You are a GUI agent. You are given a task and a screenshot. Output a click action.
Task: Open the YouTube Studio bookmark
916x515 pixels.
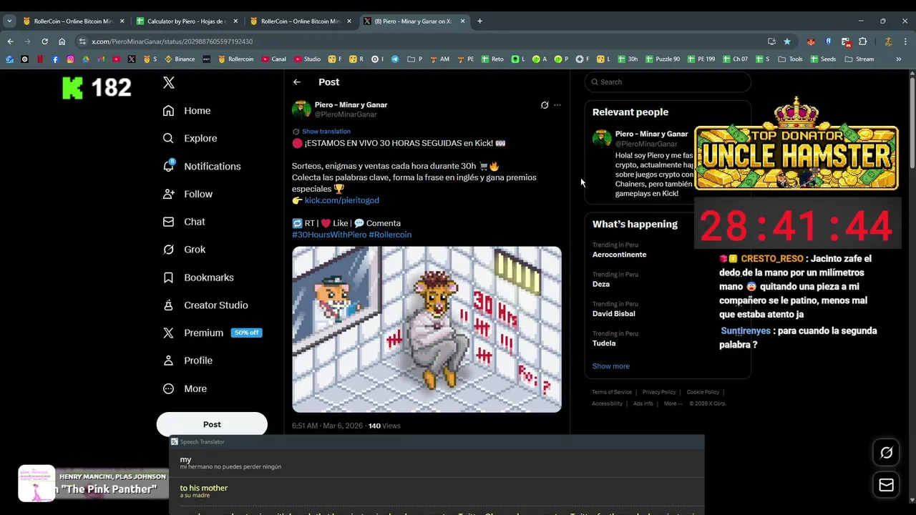(307, 59)
